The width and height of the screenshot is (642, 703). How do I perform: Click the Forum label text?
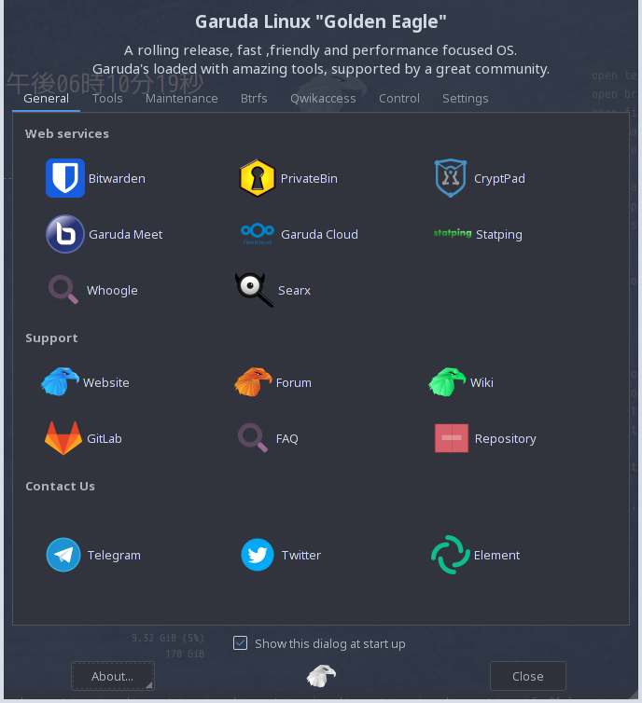(x=293, y=383)
